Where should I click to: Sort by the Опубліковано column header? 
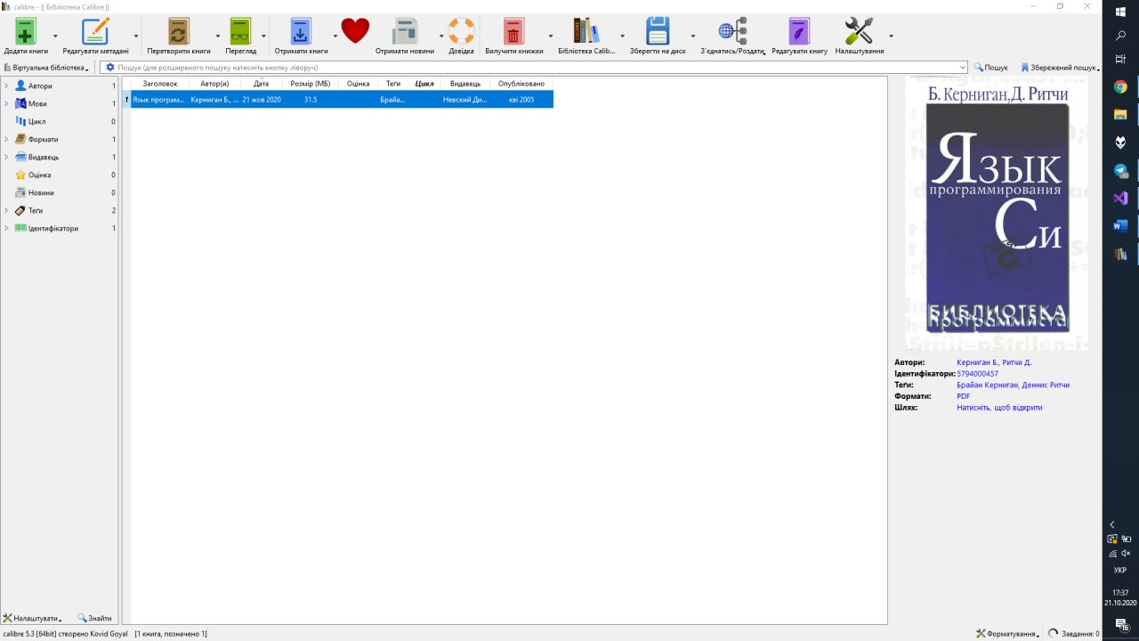pos(521,84)
